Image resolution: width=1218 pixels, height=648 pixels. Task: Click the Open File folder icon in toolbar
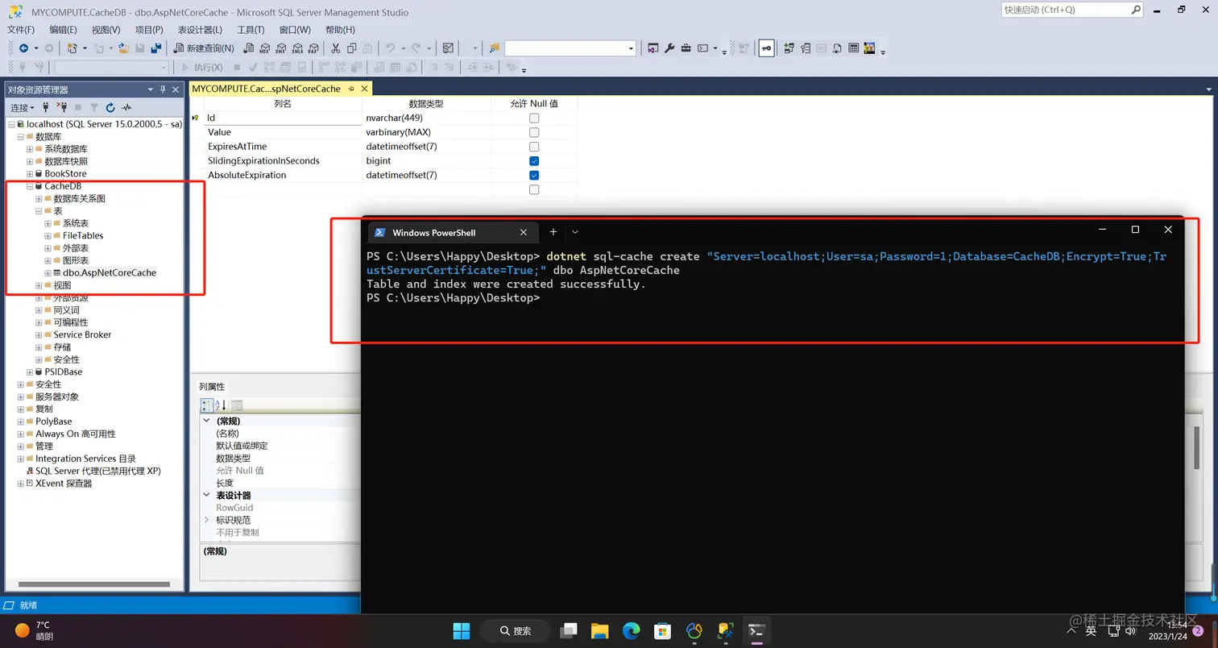123,48
